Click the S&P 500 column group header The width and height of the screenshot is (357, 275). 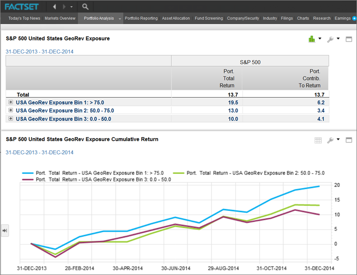click(250, 62)
